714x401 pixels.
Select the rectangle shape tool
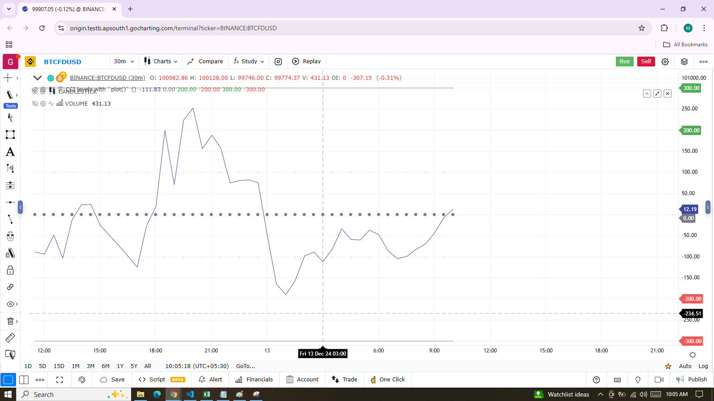10,135
